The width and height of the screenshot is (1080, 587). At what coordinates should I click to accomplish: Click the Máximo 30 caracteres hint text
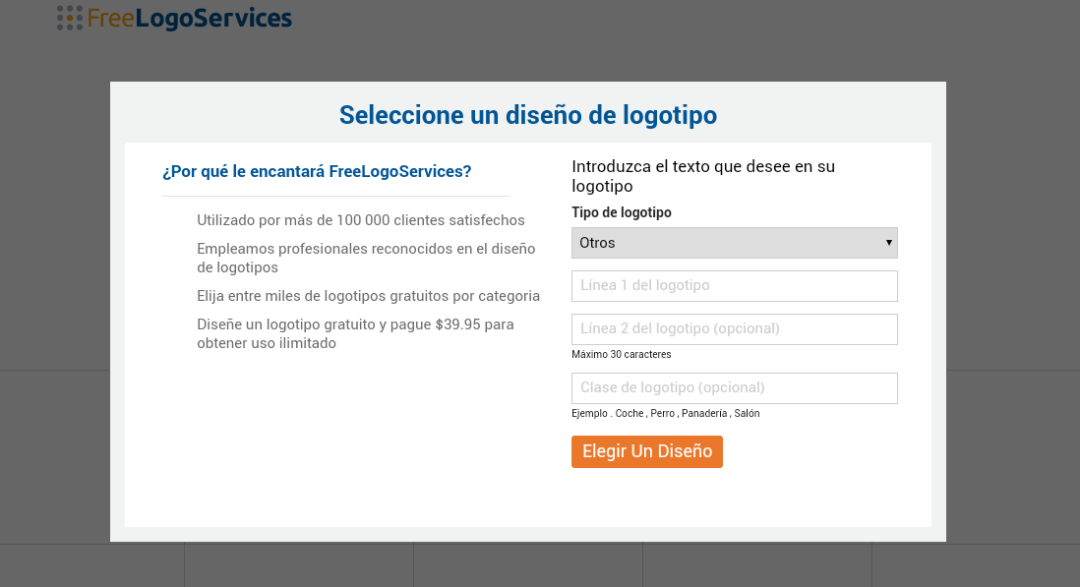tap(622, 354)
